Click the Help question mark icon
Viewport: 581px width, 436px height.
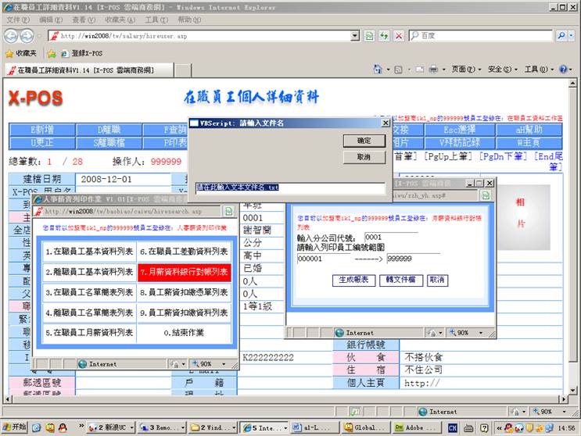[564, 70]
